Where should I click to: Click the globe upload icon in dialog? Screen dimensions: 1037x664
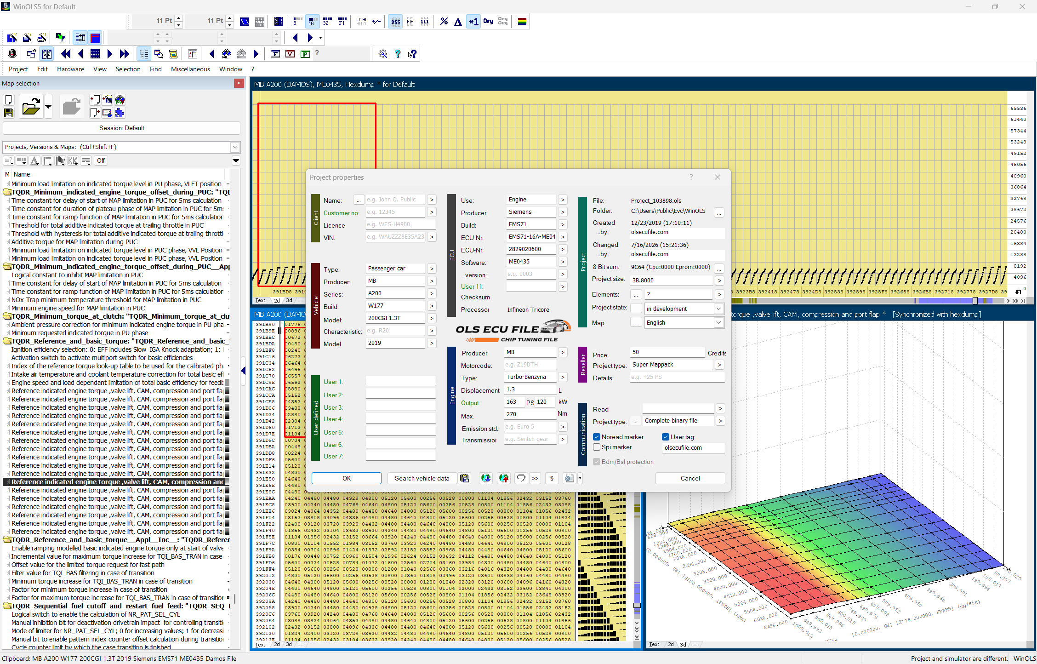(504, 478)
